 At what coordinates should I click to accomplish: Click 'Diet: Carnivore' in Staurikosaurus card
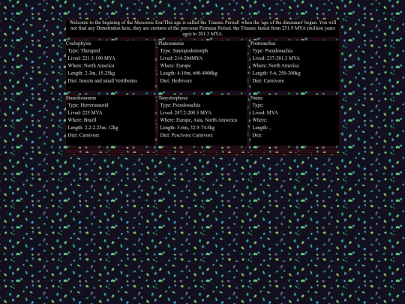pyautogui.click(x=83, y=135)
